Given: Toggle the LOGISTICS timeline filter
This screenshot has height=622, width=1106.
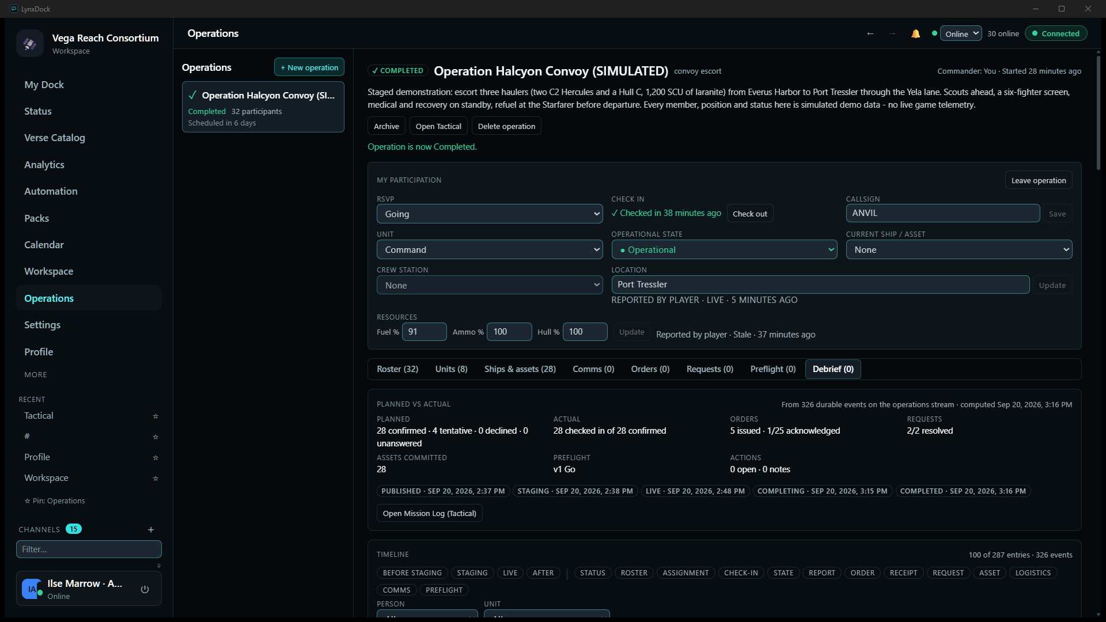Looking at the screenshot, I should pos(1033,572).
